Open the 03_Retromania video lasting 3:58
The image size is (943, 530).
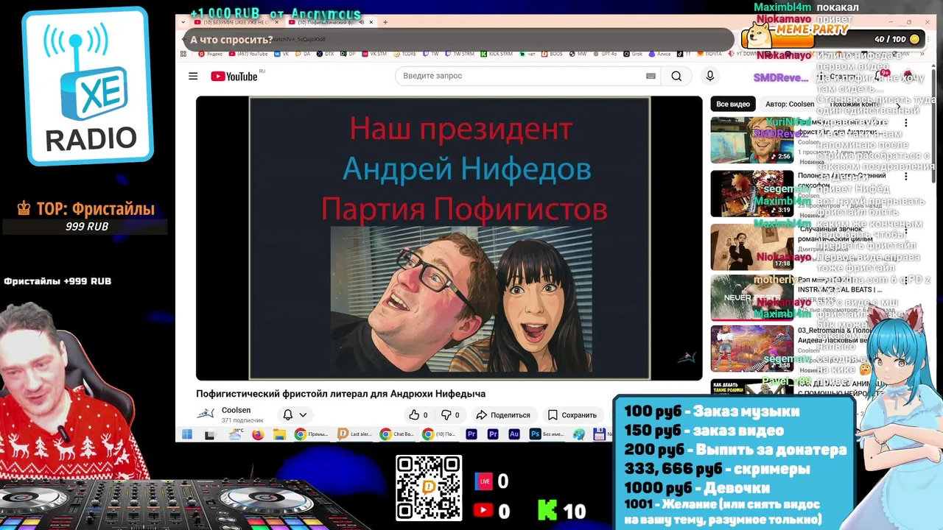coord(751,348)
